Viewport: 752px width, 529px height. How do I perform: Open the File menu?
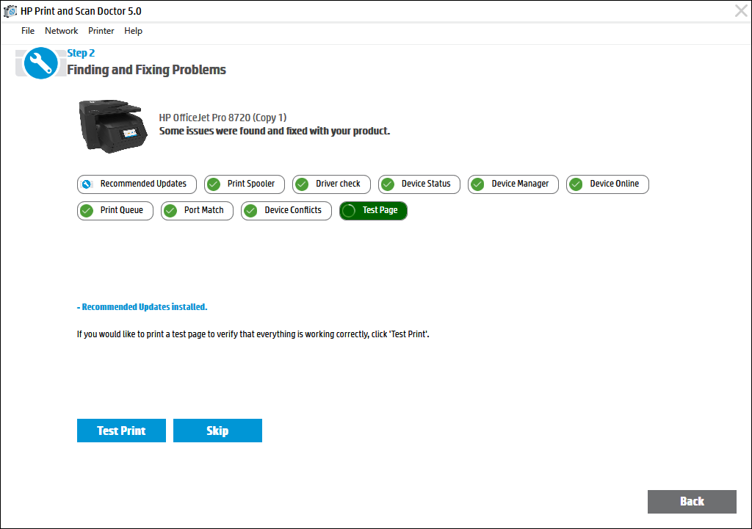28,31
